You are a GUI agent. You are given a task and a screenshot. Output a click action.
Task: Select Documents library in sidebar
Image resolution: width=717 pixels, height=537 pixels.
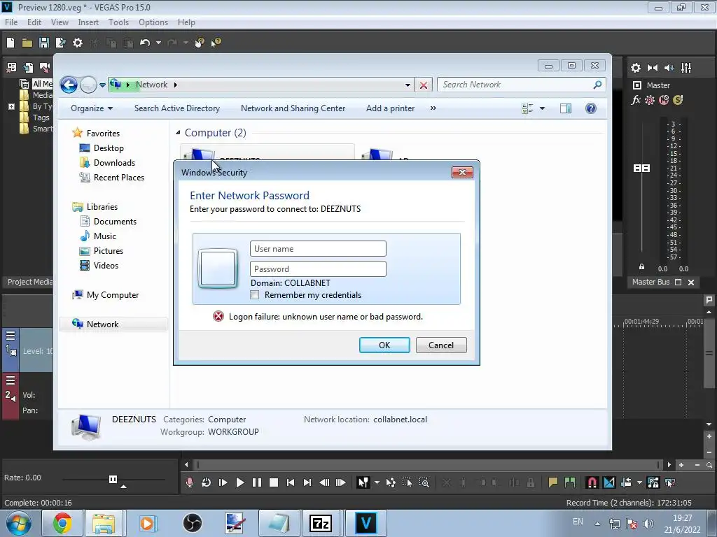click(108, 222)
